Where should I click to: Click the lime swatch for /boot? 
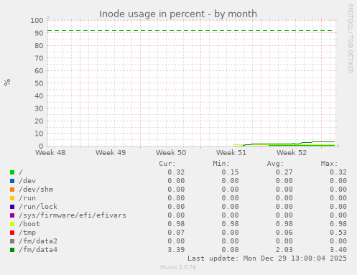coord(12,224)
